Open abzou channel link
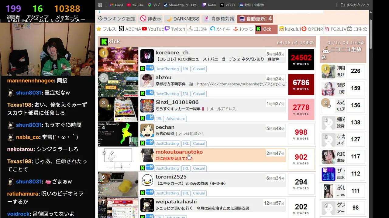 tap(164, 78)
